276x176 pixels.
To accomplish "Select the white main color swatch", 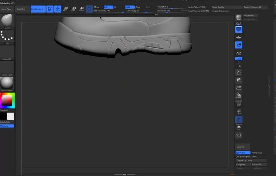I will (11, 116).
